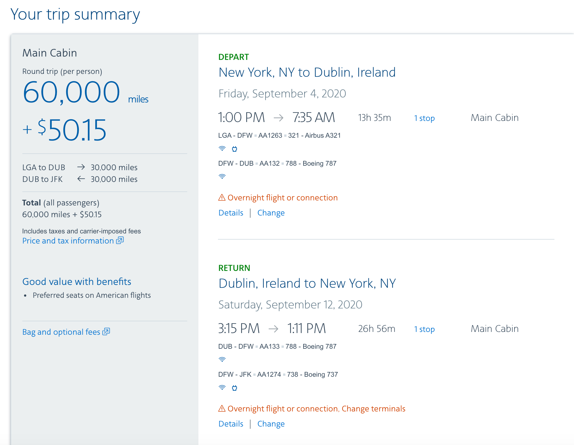
Task: Click external link icon beside Price and tax information
Action: tap(120, 240)
